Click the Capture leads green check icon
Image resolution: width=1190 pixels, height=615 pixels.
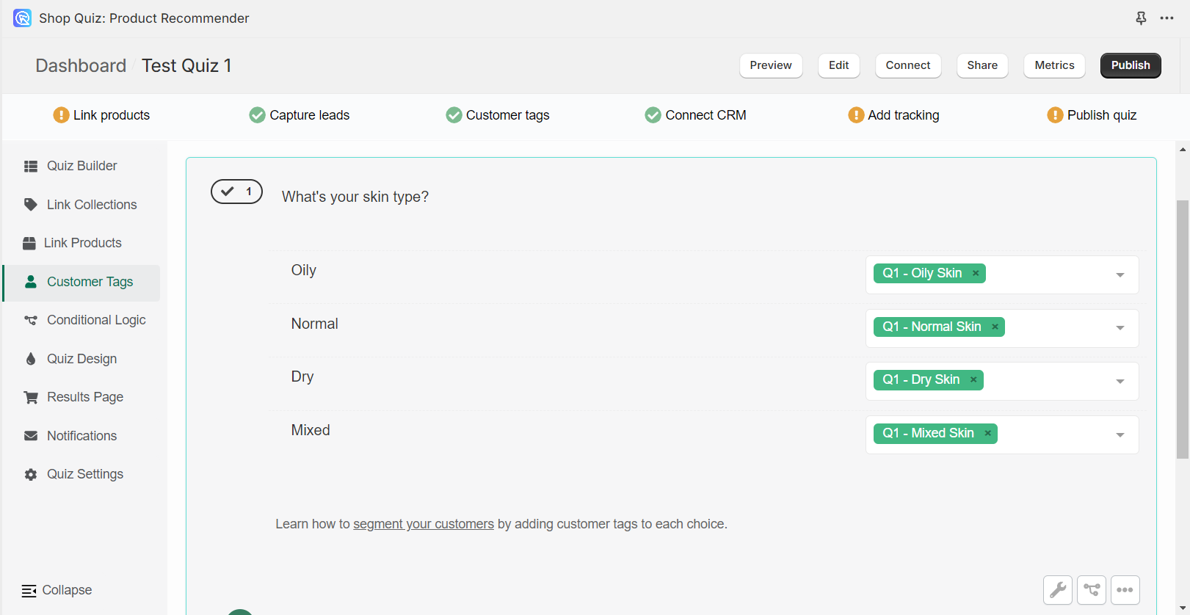[x=257, y=115]
